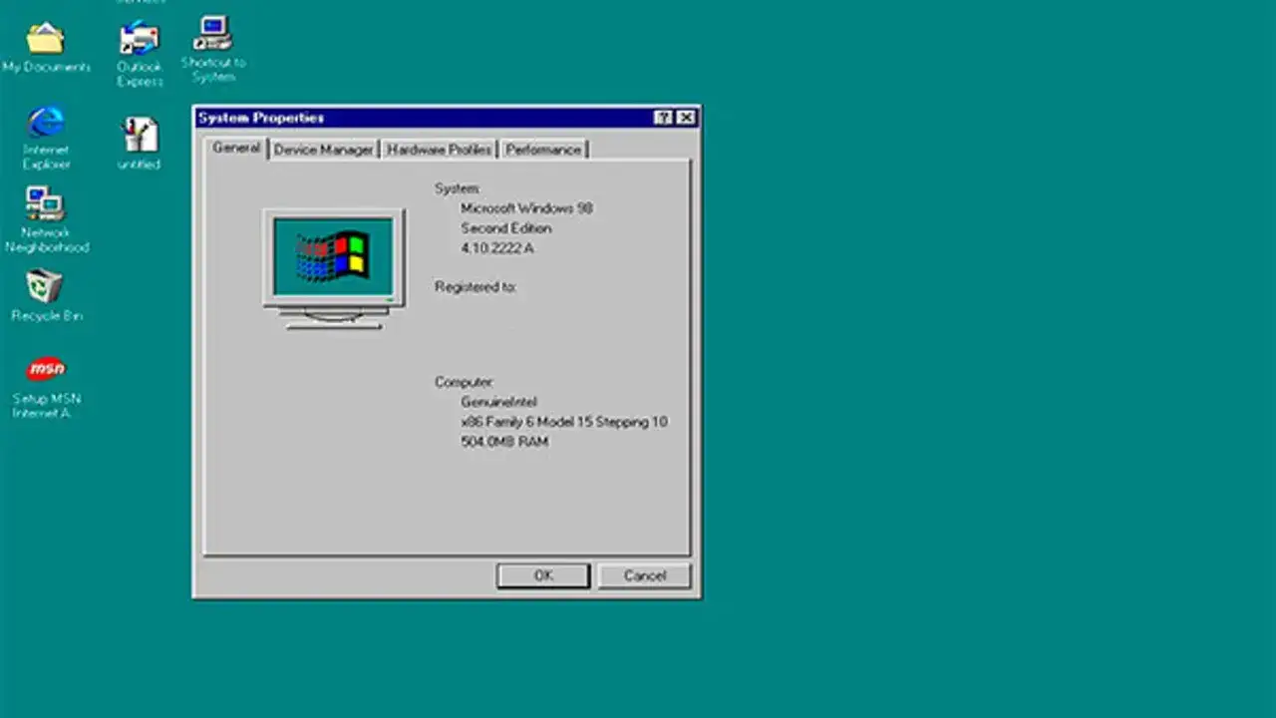The width and height of the screenshot is (1276, 718).
Task: Open the Performance tab
Action: click(x=543, y=150)
